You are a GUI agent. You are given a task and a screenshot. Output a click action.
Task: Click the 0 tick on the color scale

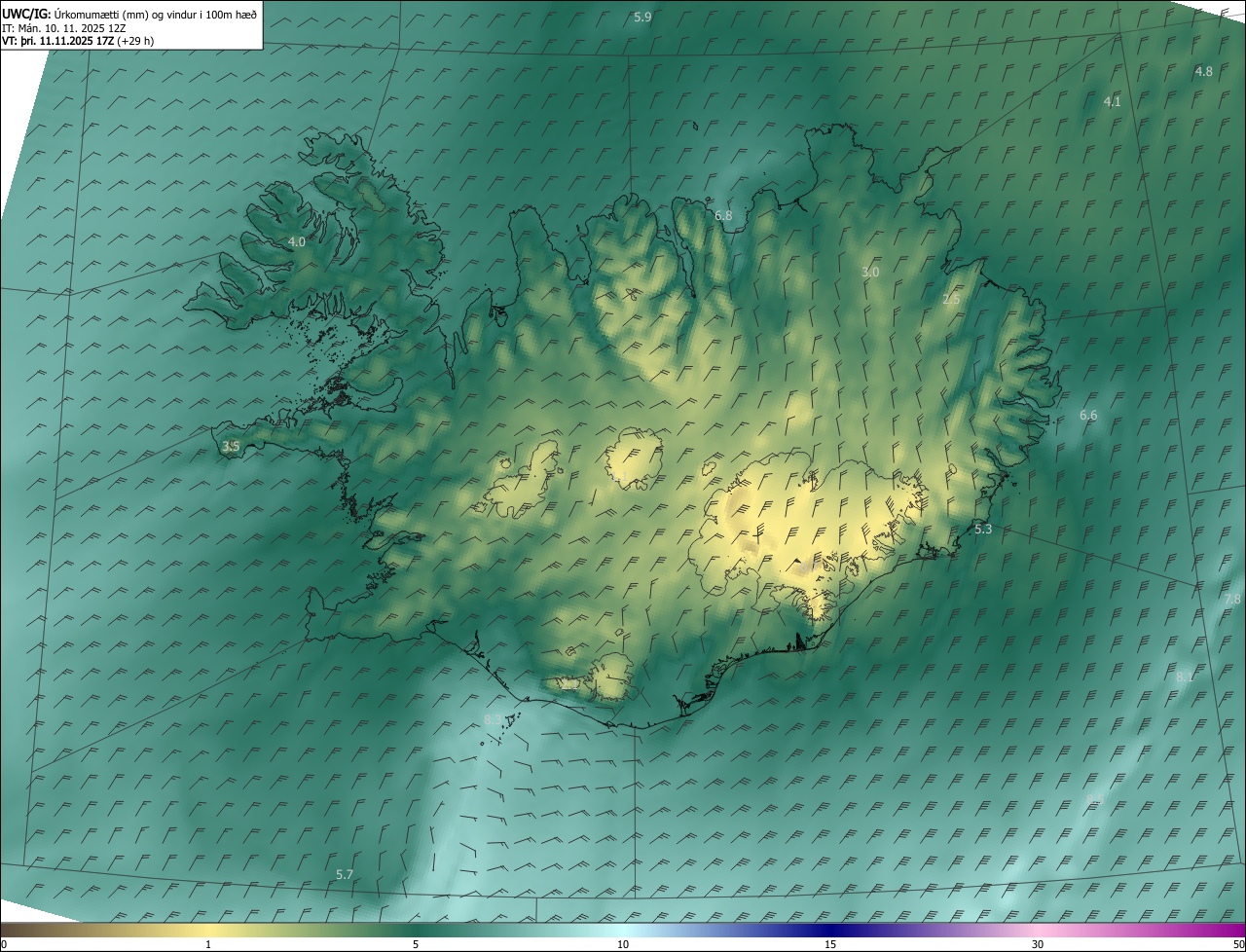4,944
